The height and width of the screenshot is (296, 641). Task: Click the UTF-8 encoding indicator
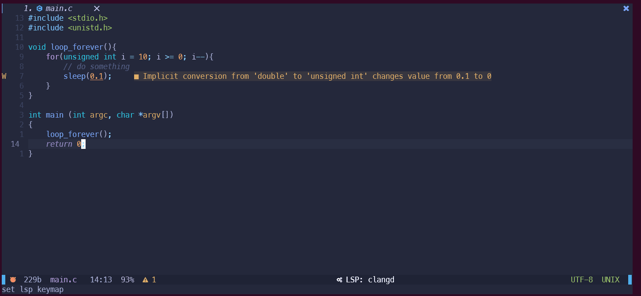581,280
